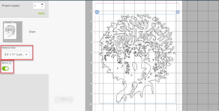Click the Mirror label text
219x111 pixels.
click(x=5, y=63)
